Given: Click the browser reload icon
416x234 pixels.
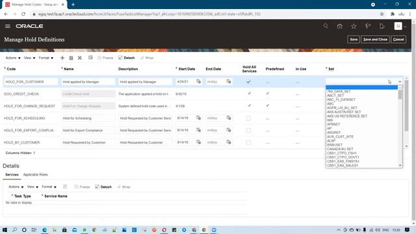Looking at the screenshot, I should (x=23, y=14).
